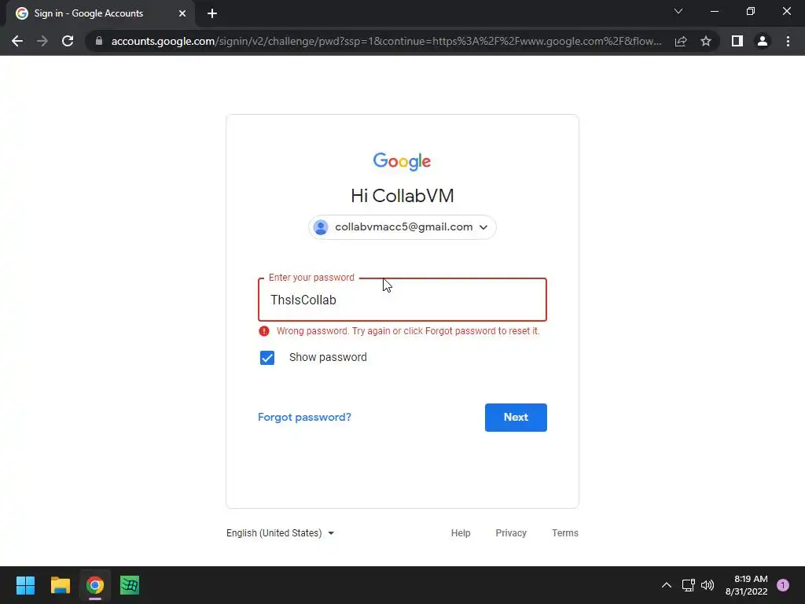Viewport: 805px width, 604px height.
Task: Click the address bar URL
Action: point(386,41)
